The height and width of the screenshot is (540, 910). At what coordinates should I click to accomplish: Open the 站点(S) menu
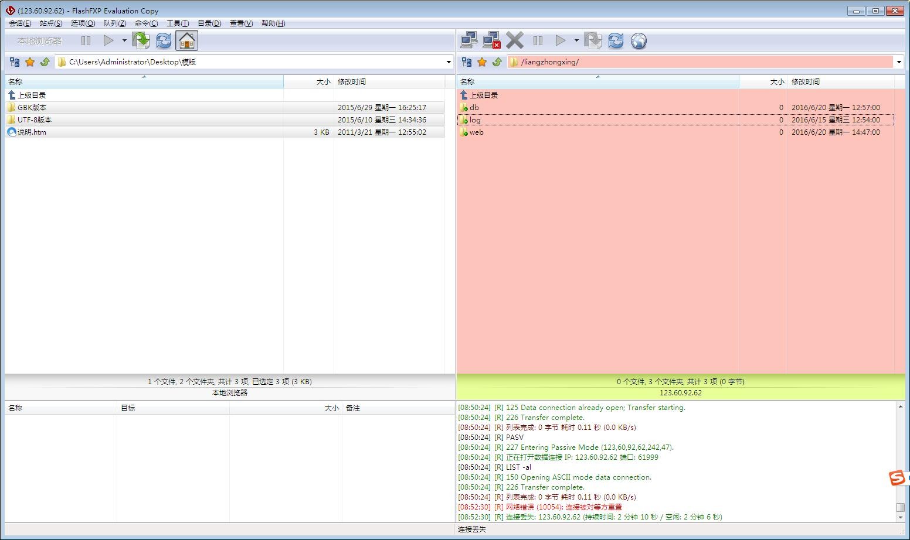tap(51, 23)
